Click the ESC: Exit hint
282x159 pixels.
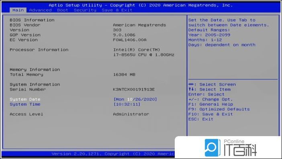click(201, 119)
